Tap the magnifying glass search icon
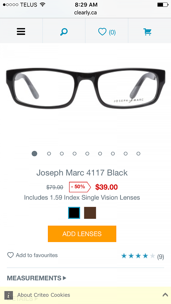 64,32
